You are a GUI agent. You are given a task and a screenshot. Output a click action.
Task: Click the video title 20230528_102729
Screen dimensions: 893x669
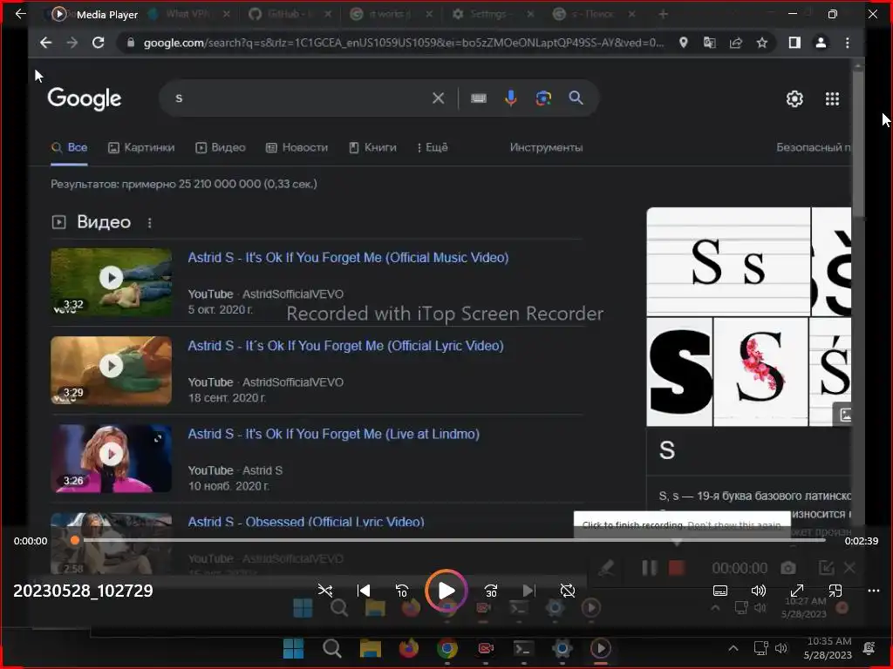coord(83,591)
